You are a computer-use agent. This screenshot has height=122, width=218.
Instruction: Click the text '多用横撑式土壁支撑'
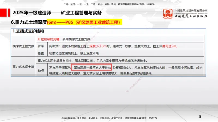[x=76, y=39]
